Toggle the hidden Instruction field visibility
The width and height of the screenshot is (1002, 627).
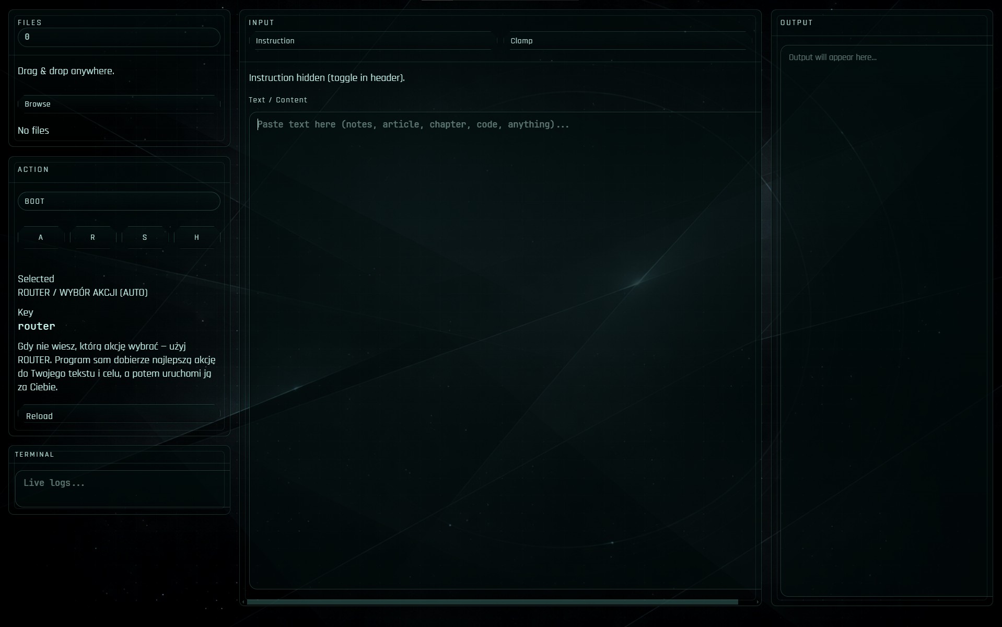point(327,77)
